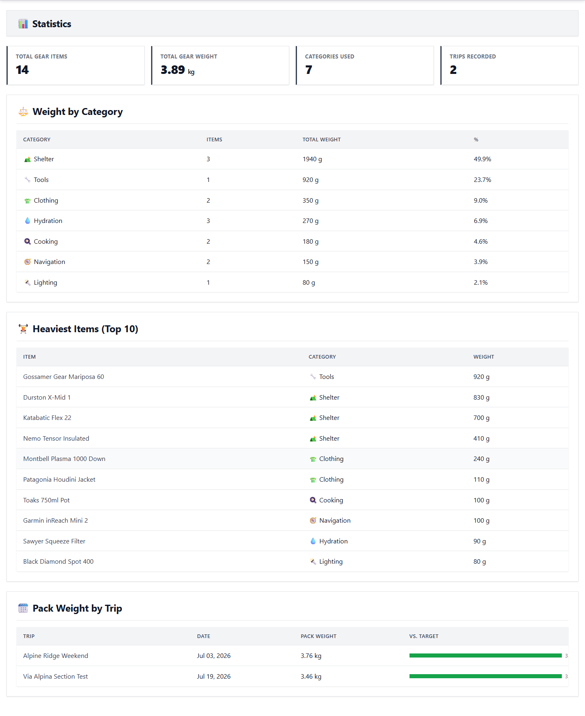Click the wrench icon in Gossamer Gear row
The image size is (585, 716).
pyautogui.click(x=313, y=377)
